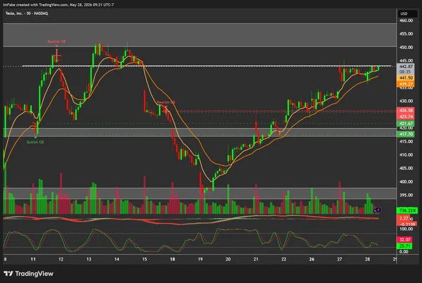Open the Tesla, Inc. symbol title
Image resolution: width=422 pixels, height=283 pixels.
[27, 13]
